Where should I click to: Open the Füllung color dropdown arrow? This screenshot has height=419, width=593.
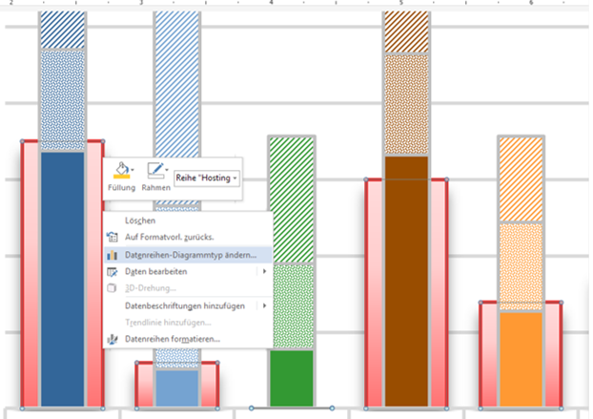[x=132, y=171]
